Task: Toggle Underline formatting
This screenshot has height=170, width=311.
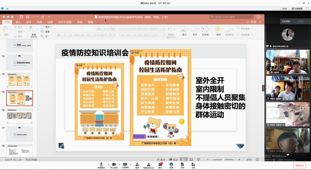Action: point(70,35)
